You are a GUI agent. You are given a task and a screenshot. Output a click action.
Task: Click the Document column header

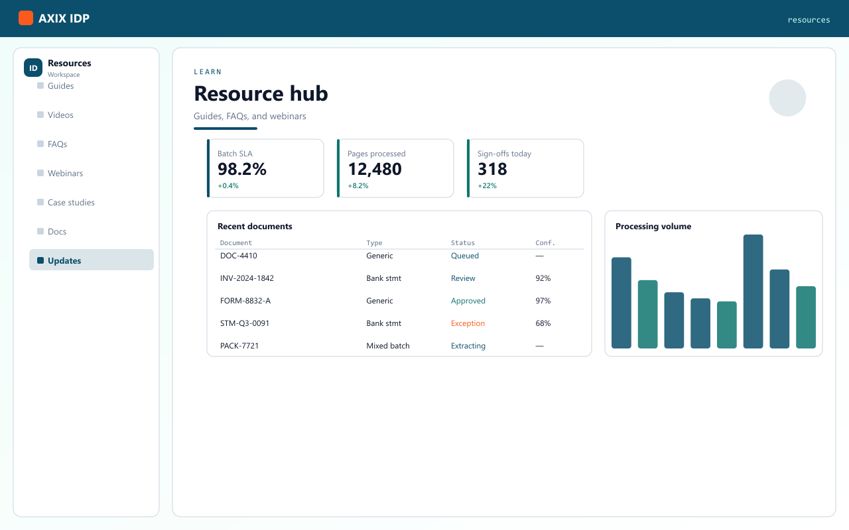pyautogui.click(x=236, y=243)
